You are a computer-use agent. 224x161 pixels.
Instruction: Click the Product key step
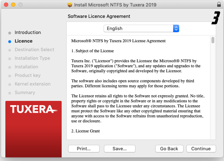tap(28, 75)
